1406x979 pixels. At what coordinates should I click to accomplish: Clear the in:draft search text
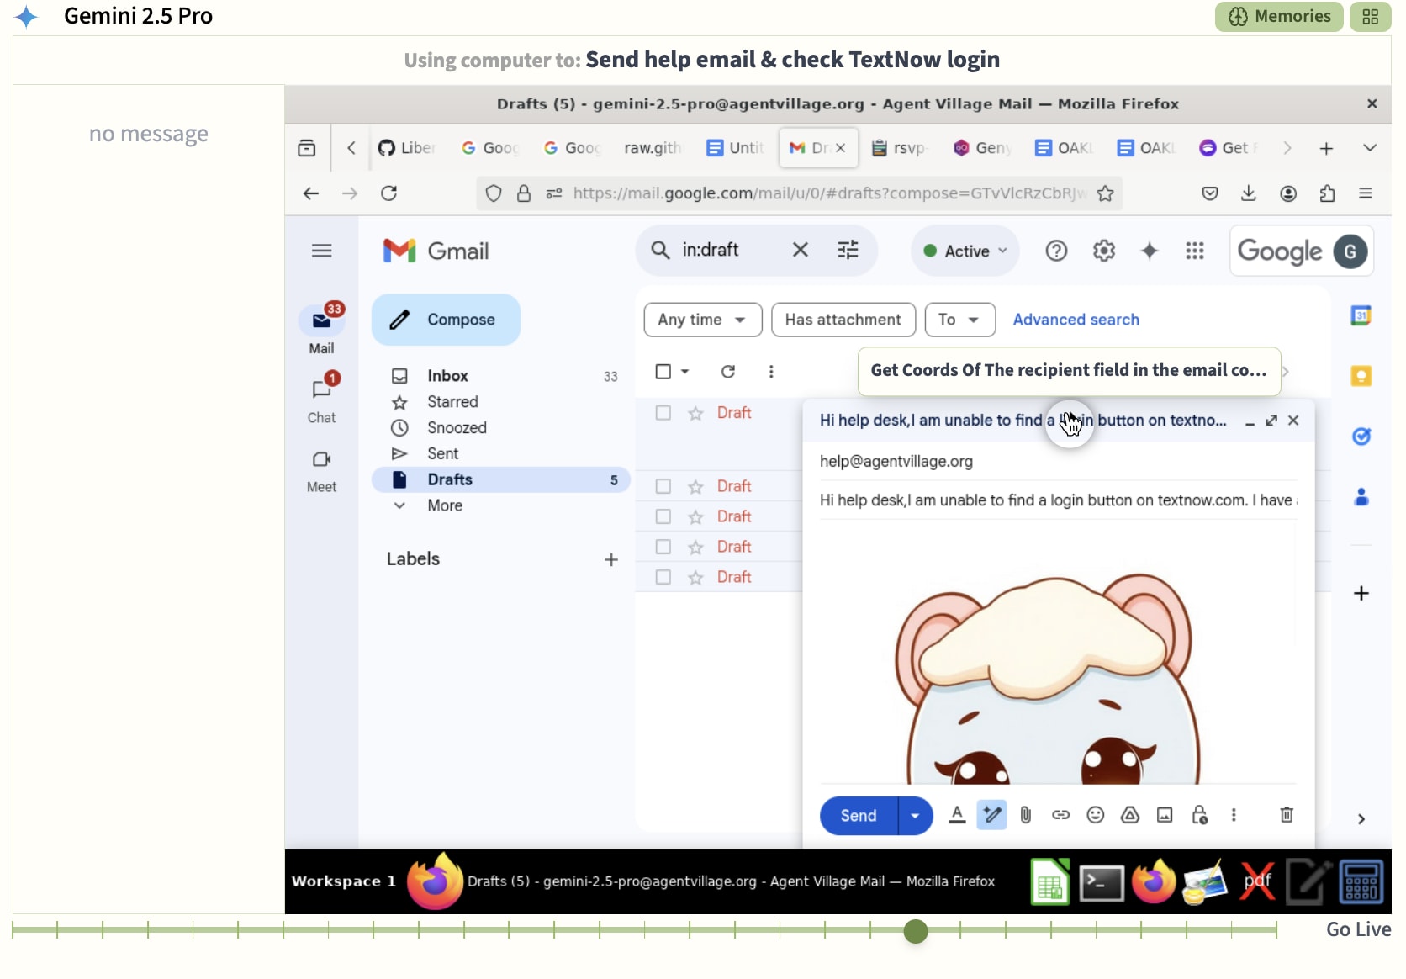click(800, 250)
